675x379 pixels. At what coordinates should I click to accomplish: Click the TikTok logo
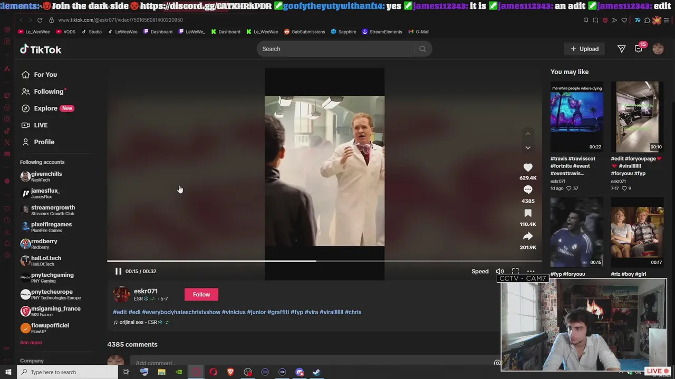coord(41,49)
